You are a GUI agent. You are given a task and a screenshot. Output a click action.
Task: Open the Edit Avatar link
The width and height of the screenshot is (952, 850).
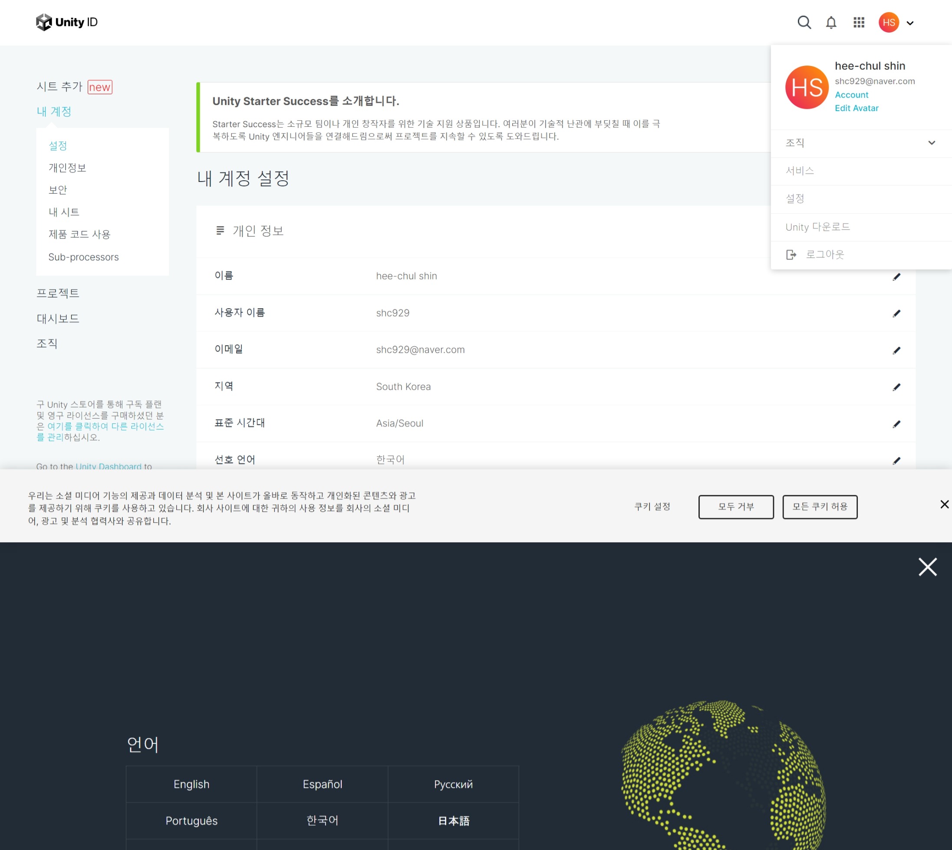tap(856, 108)
